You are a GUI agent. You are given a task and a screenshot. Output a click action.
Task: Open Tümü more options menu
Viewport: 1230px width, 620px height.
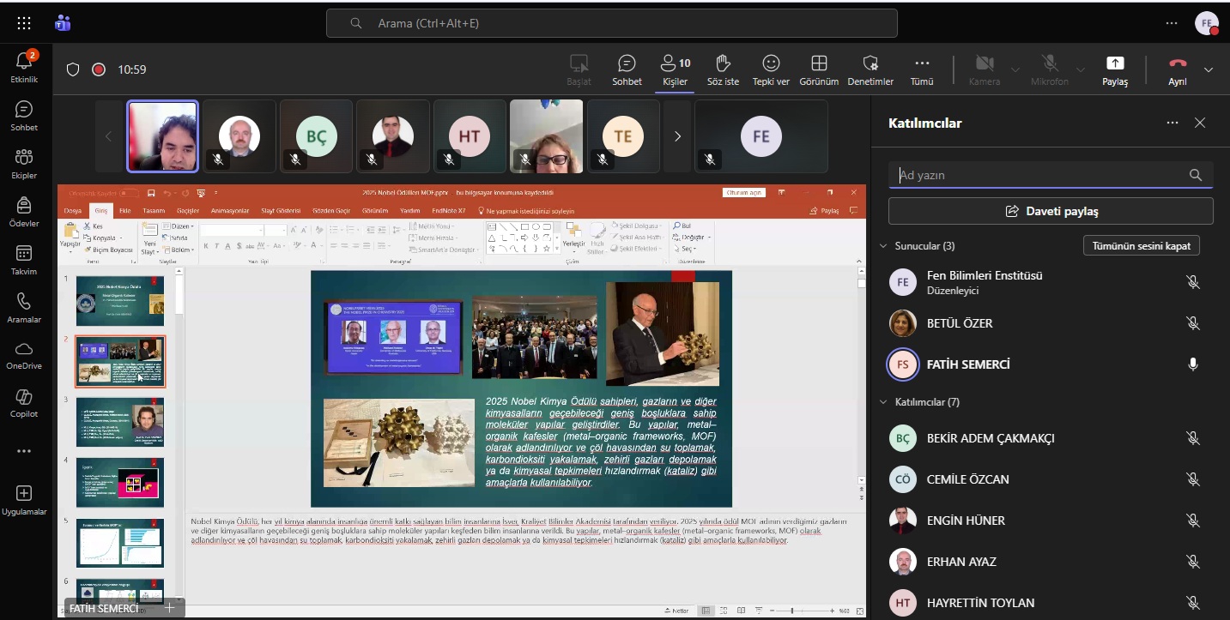point(921,63)
